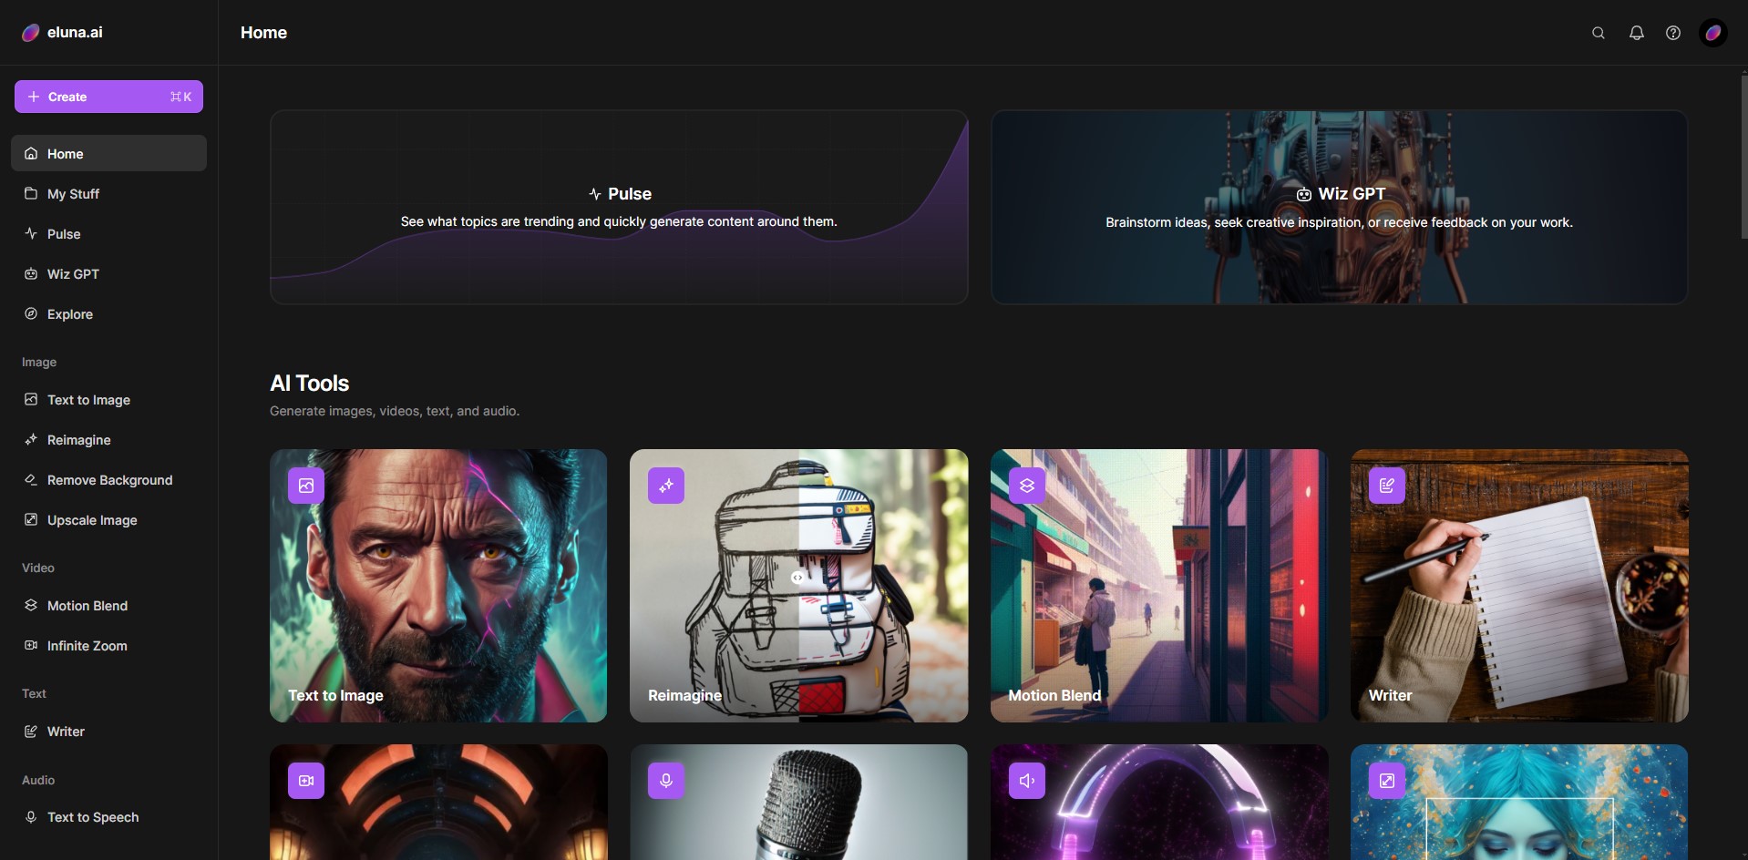This screenshot has width=1748, height=860.
Task: Click the Remove Background eraser icon
Action: (x=31, y=479)
